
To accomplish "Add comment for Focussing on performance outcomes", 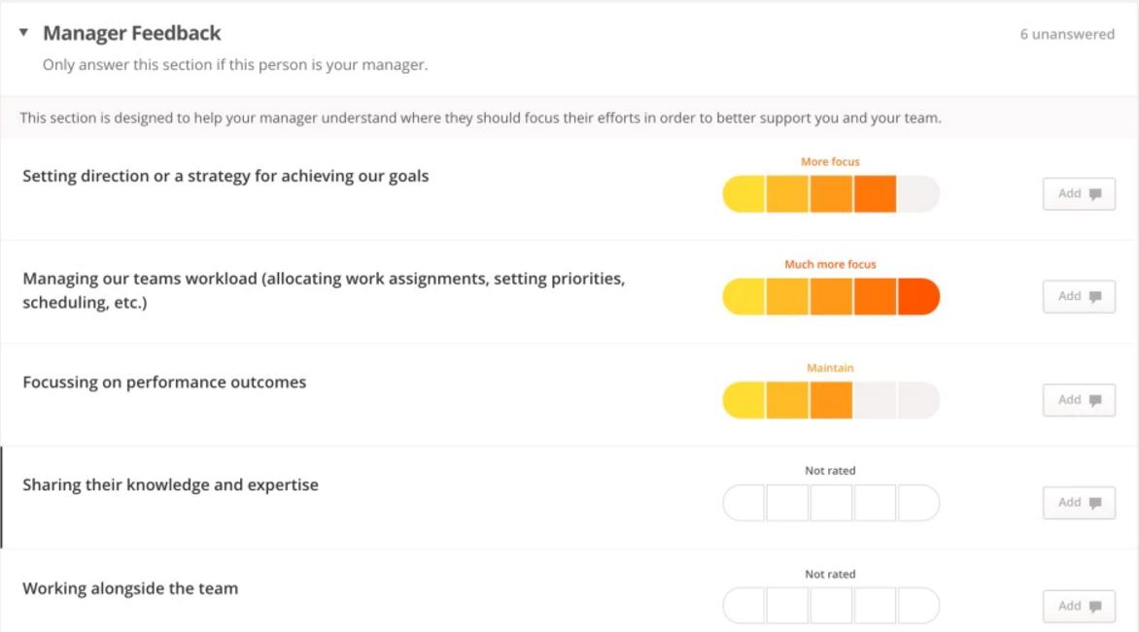I will [x=1079, y=399].
